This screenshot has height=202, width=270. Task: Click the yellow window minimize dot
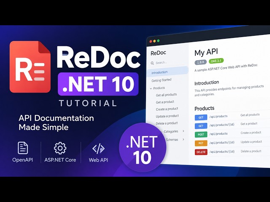154,41
